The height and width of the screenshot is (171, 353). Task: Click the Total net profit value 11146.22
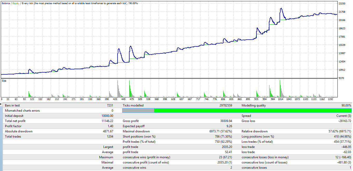point(106,121)
